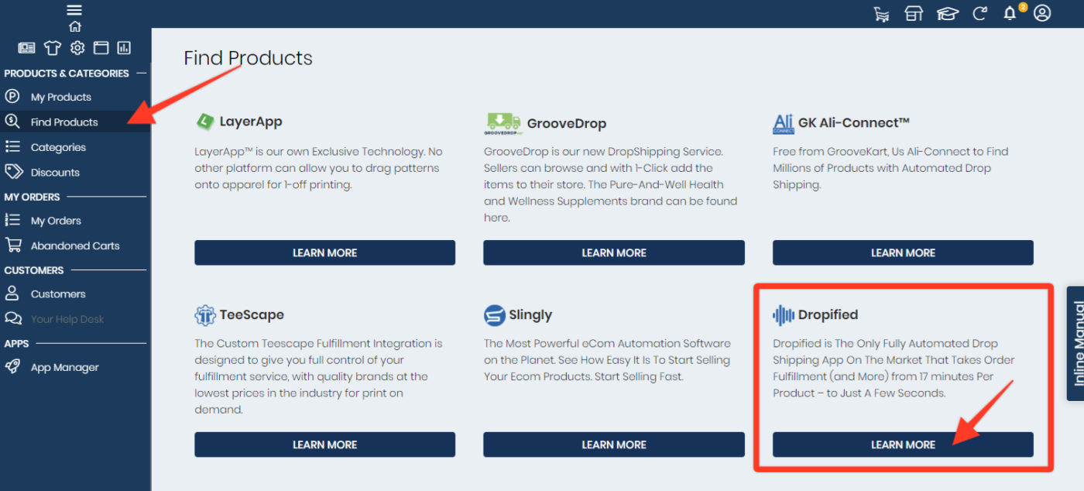Click Learn More under GrooveDrop

point(614,252)
